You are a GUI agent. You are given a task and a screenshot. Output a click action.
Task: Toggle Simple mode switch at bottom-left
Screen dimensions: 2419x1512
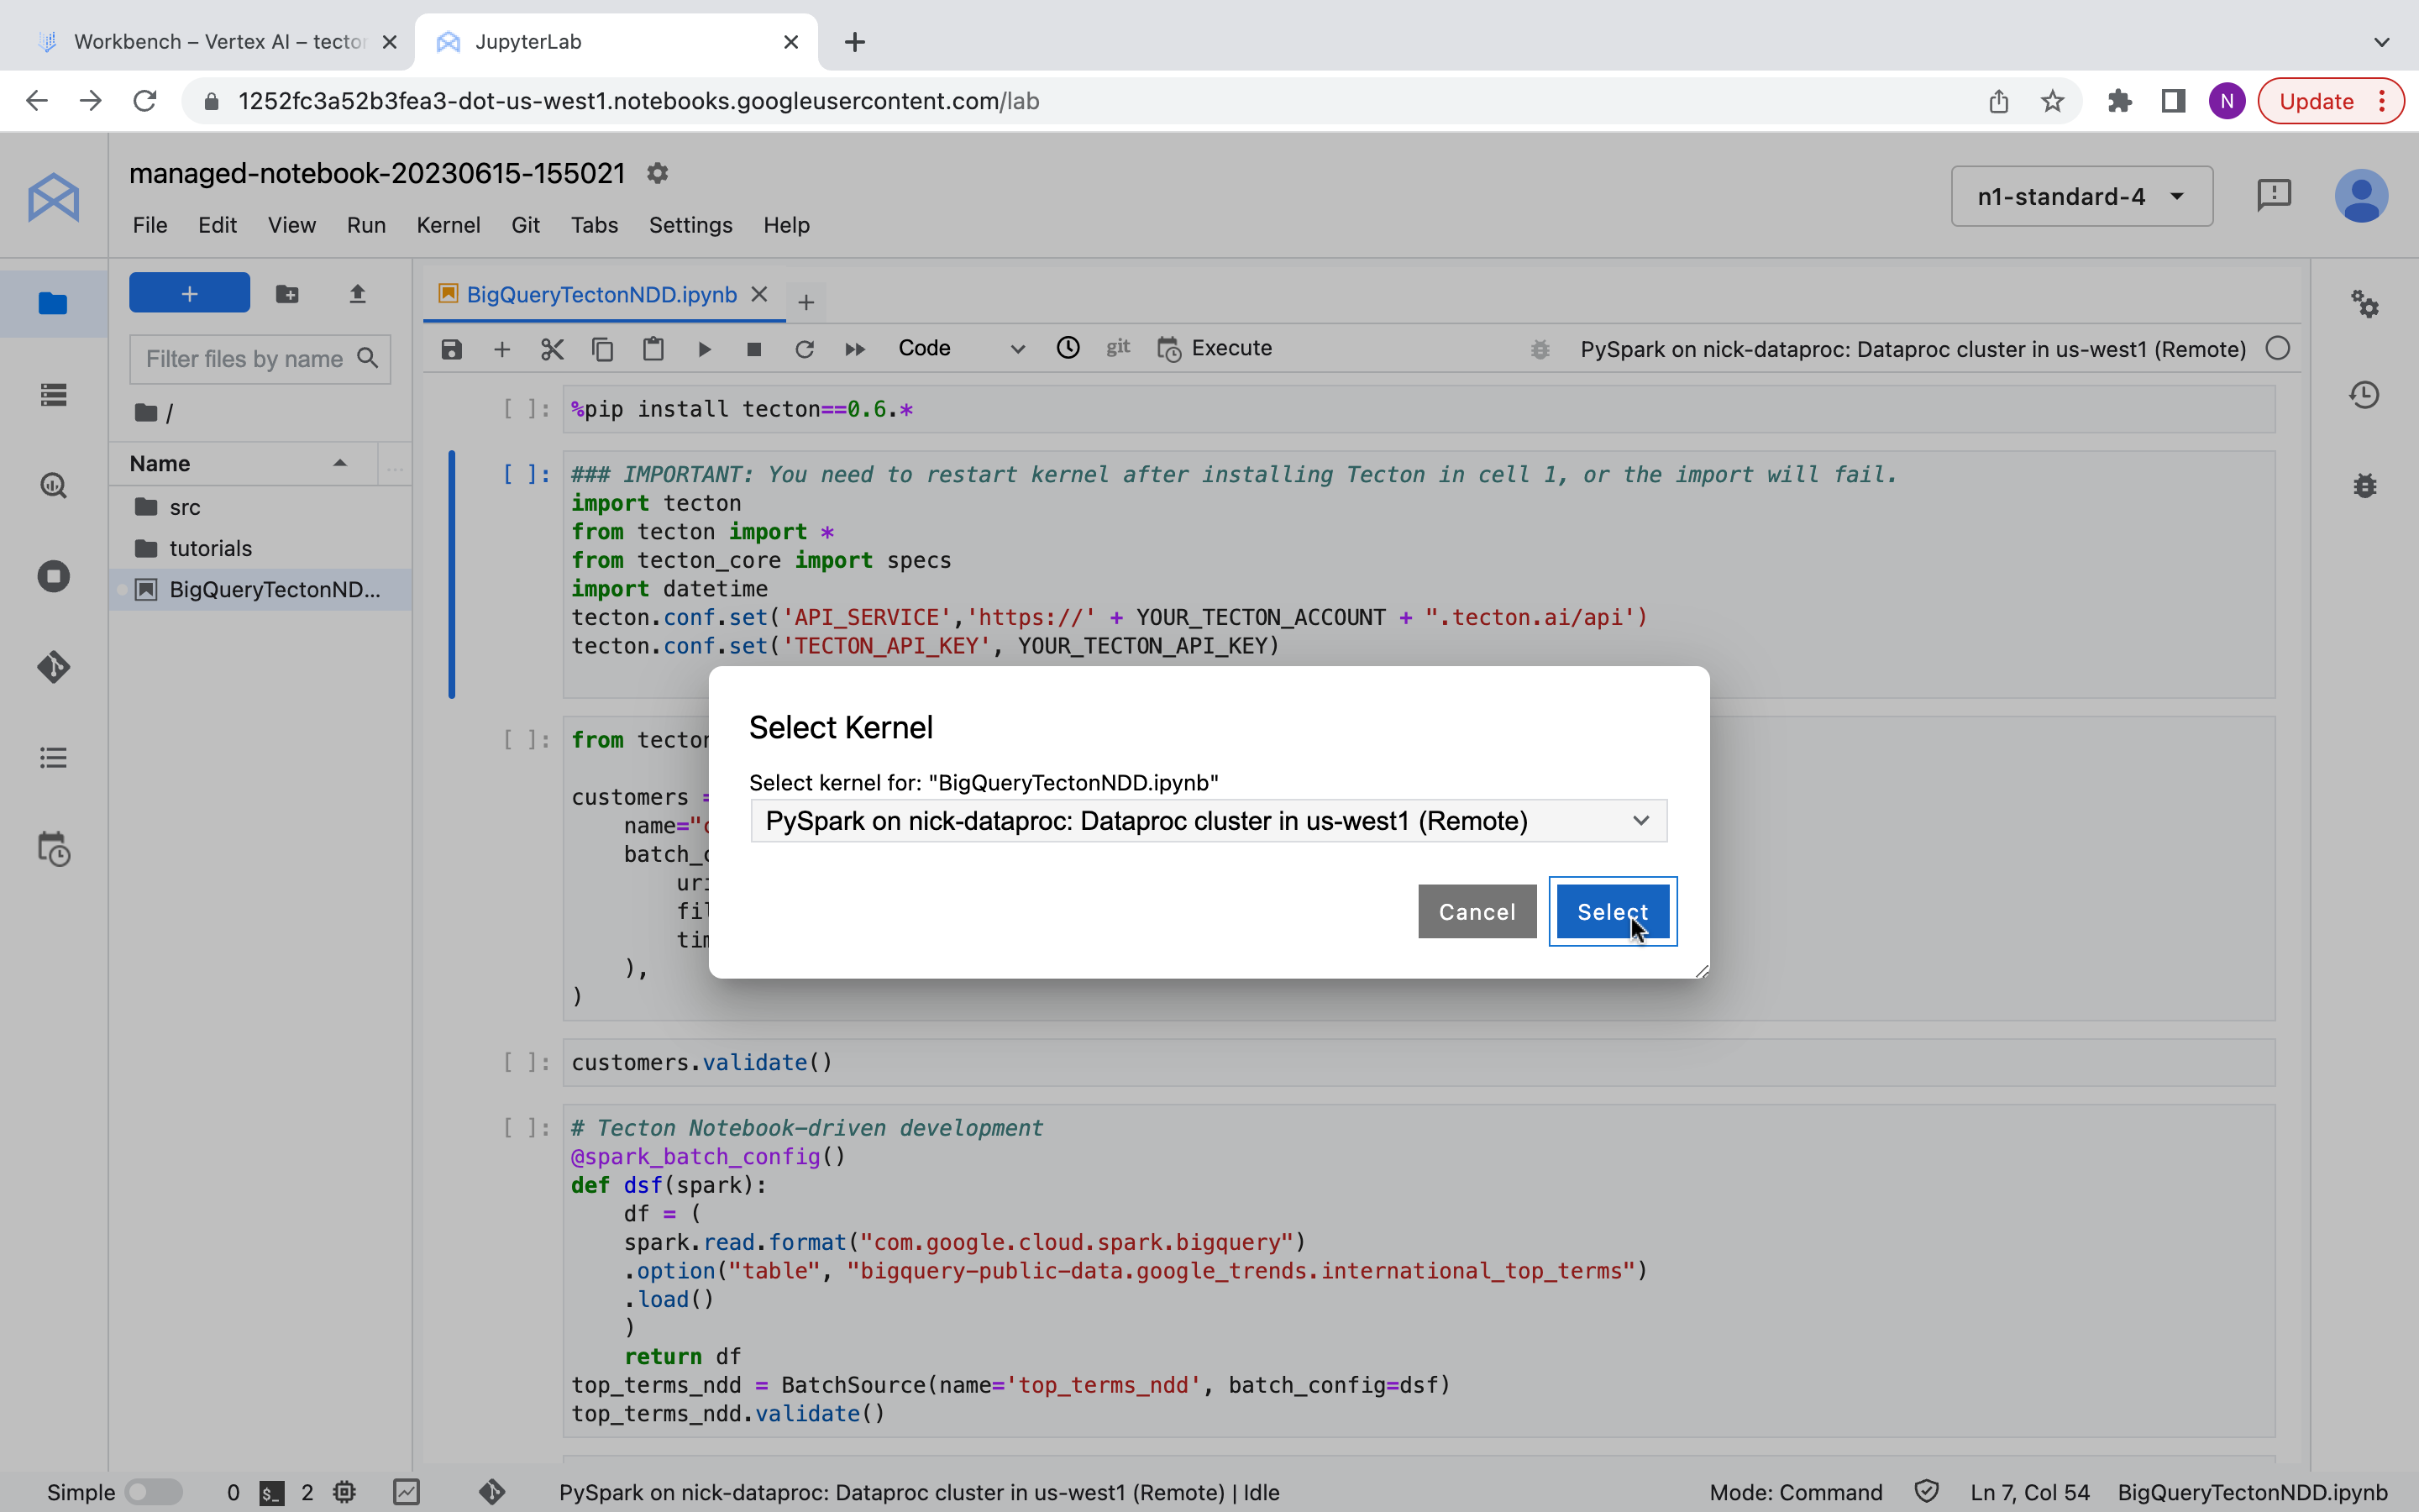pos(153,1491)
